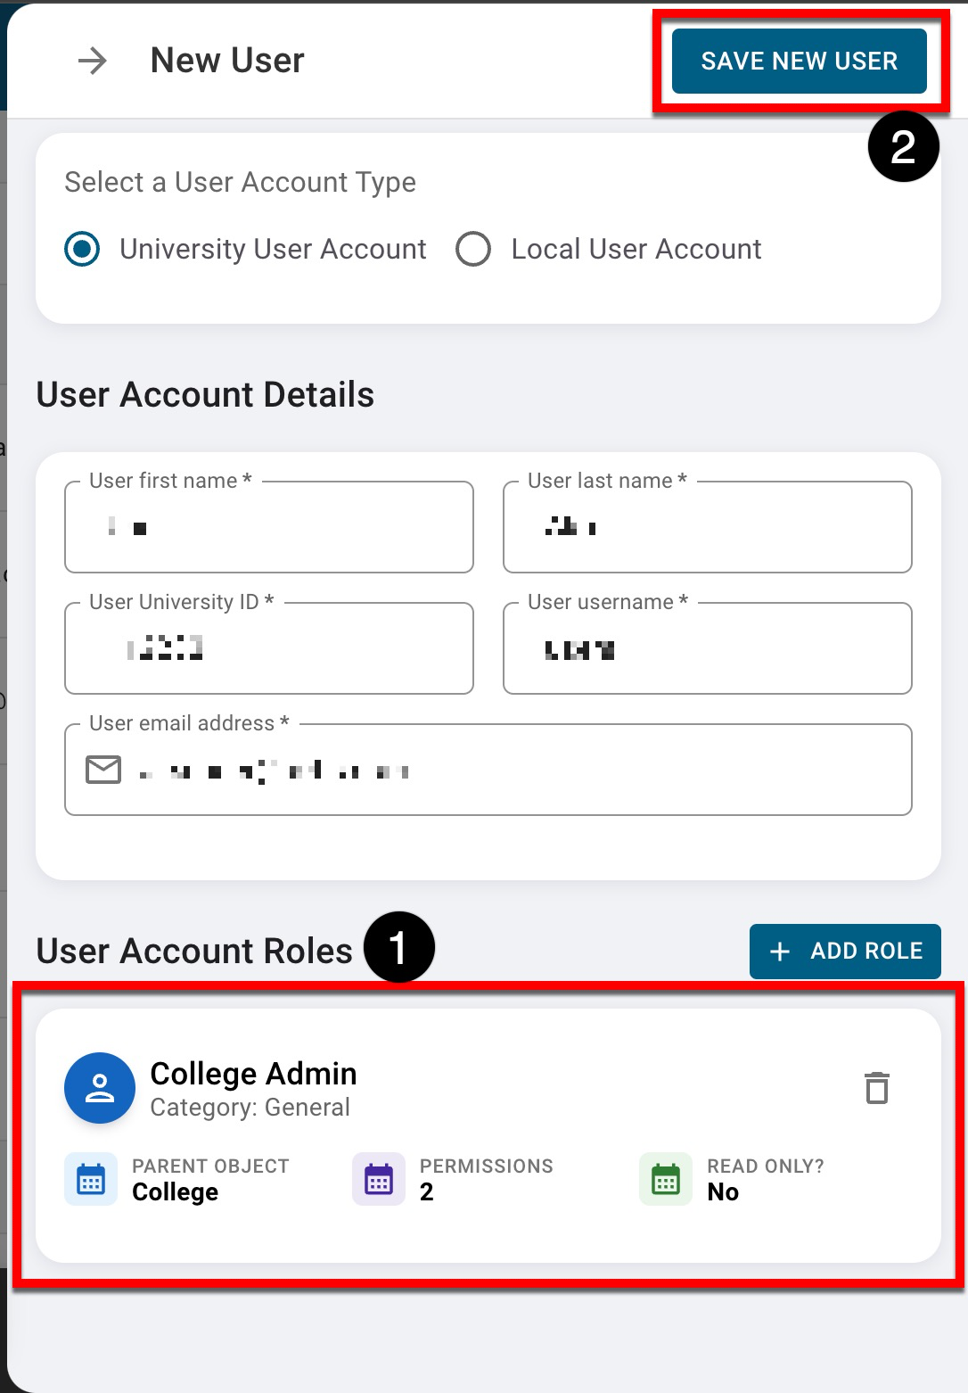The width and height of the screenshot is (968, 1393).
Task: Select University User Account radio button
Action: click(83, 249)
